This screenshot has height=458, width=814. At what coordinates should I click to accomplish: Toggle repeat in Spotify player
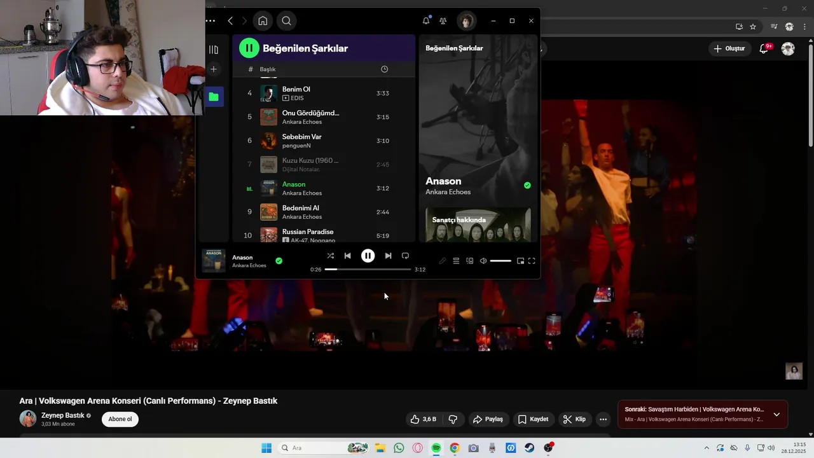coord(405,256)
